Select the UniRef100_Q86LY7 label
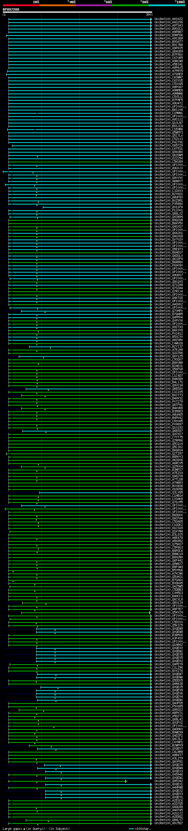 (x=169, y=820)
